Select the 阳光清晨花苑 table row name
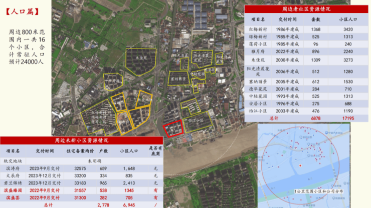Image resolution: width=371 pixels, height=208 pixels. [x=258, y=71]
